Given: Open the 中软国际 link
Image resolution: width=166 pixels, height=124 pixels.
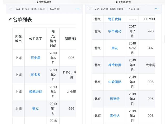Looking at the screenshot, I should point(115,82).
